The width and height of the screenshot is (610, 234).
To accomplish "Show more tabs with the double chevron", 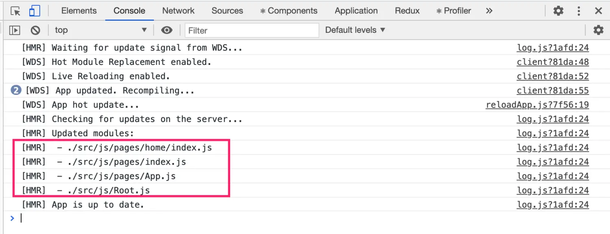I will tap(489, 11).
